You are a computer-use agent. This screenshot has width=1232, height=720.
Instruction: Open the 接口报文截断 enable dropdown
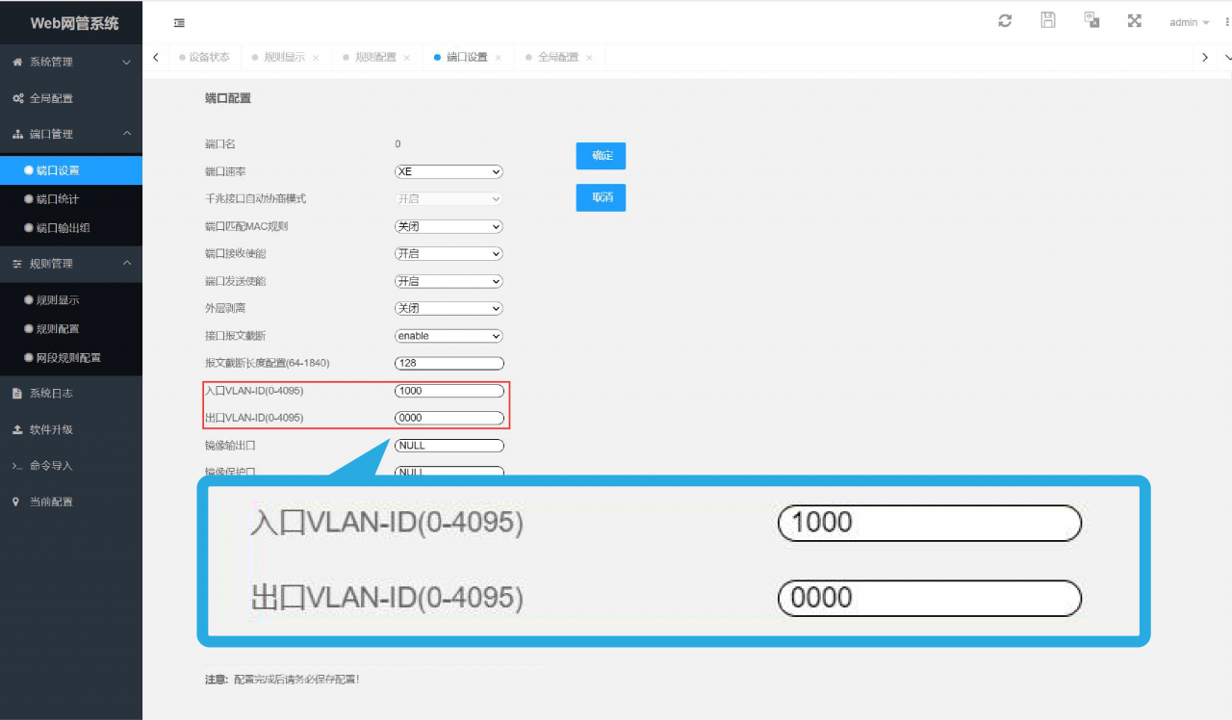(x=449, y=336)
